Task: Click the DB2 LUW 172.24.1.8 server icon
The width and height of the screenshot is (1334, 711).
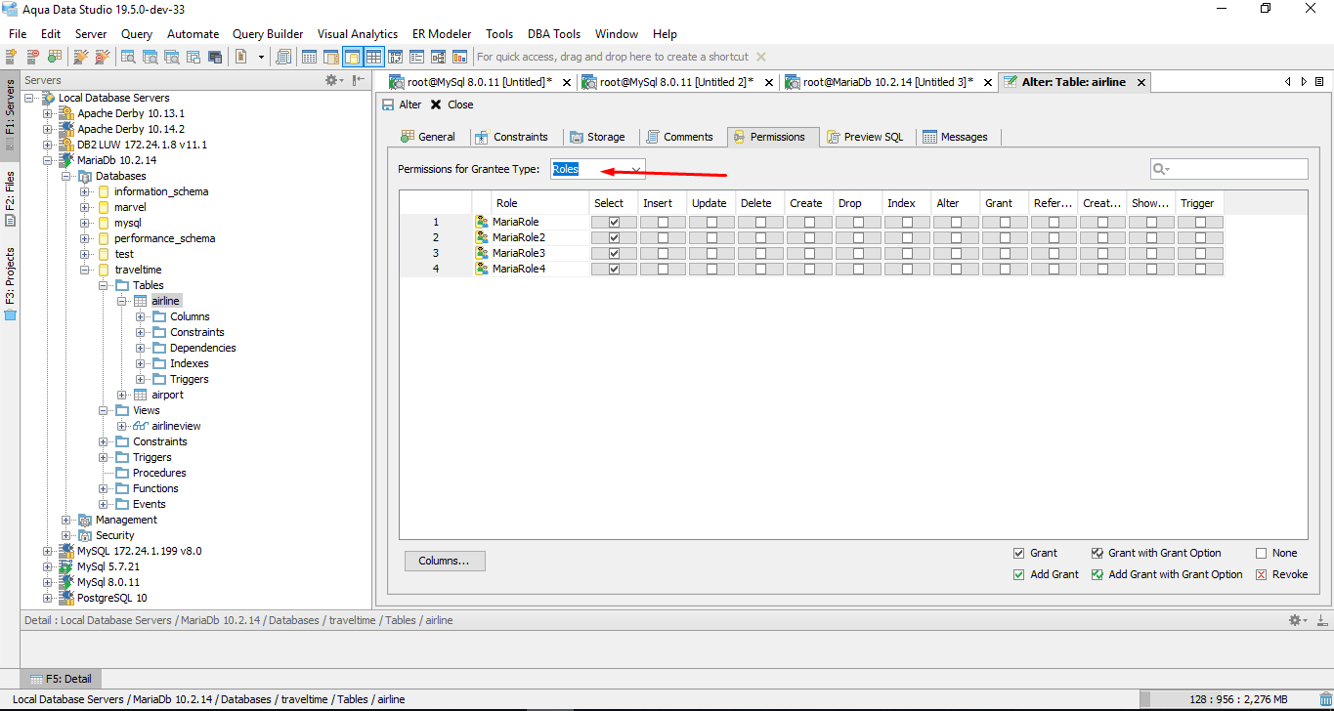Action: click(x=66, y=145)
